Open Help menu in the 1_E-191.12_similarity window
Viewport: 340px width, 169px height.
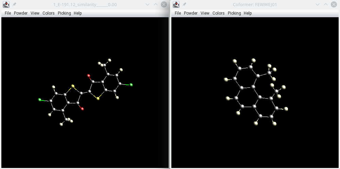click(78, 13)
